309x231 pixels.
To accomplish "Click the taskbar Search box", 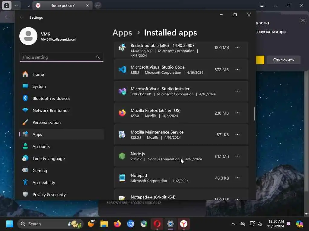I will point(50,224).
